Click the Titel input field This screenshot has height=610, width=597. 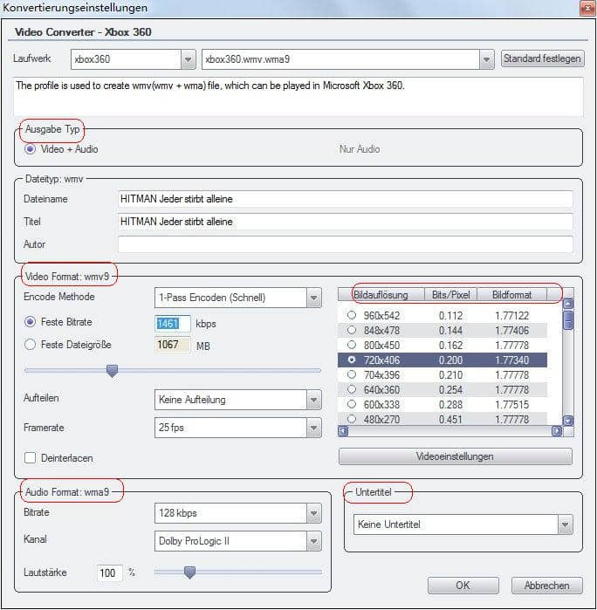(x=346, y=222)
